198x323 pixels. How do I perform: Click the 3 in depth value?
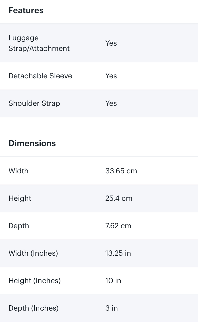point(111,308)
